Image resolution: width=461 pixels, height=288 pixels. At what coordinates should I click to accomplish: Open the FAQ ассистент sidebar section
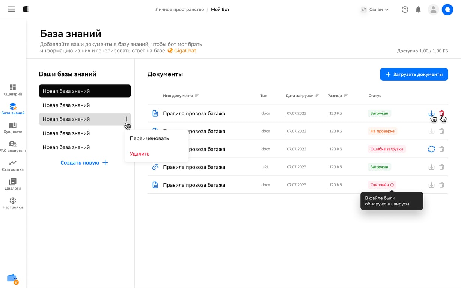13,147
